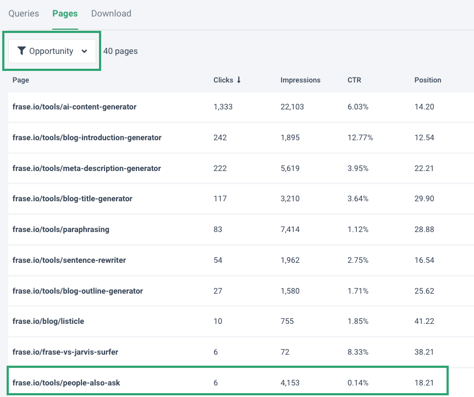474x397 pixels.
Task: Click the 2.75% CTR value
Action: pos(358,260)
